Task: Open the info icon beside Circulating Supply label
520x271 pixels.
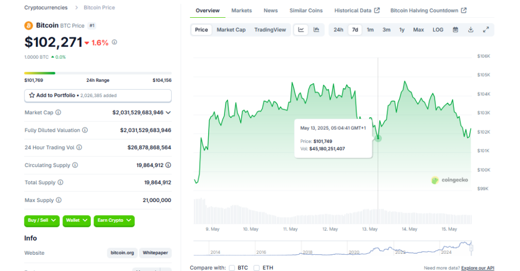Action: point(75,165)
